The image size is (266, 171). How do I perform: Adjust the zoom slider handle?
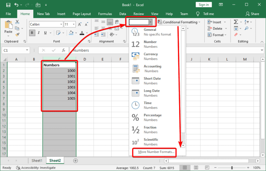point(232,168)
